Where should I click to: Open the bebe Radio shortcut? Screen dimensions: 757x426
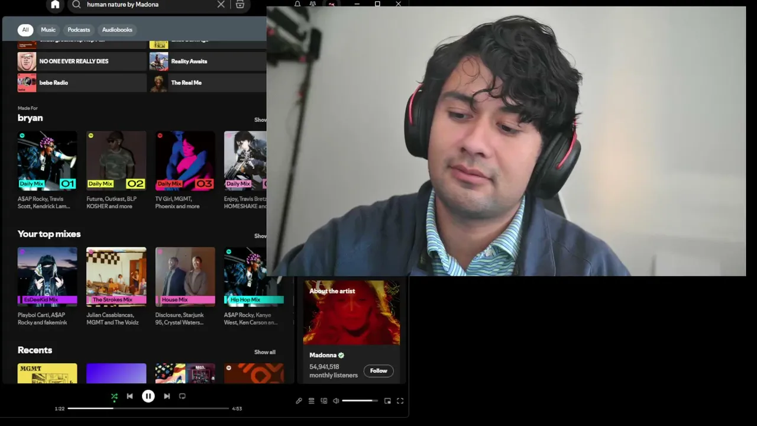tap(82, 83)
